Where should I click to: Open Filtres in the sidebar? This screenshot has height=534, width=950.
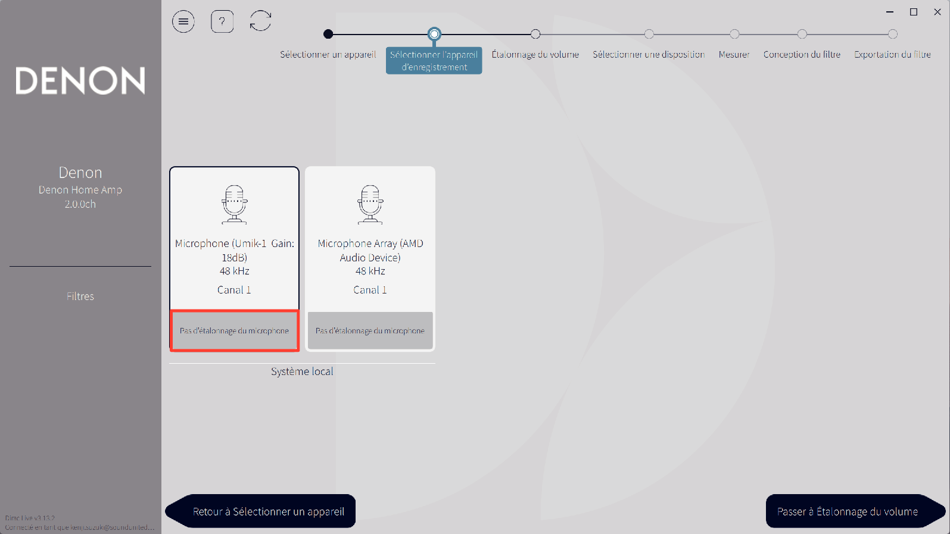80,296
